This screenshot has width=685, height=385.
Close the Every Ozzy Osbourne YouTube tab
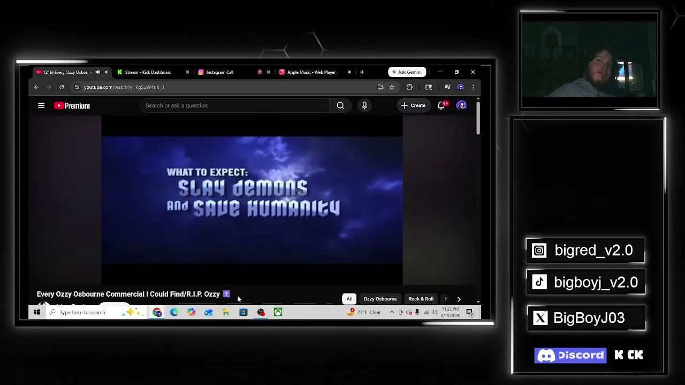(106, 72)
